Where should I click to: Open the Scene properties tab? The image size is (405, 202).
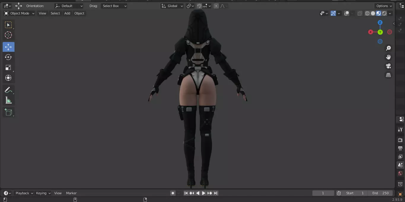[400, 165]
